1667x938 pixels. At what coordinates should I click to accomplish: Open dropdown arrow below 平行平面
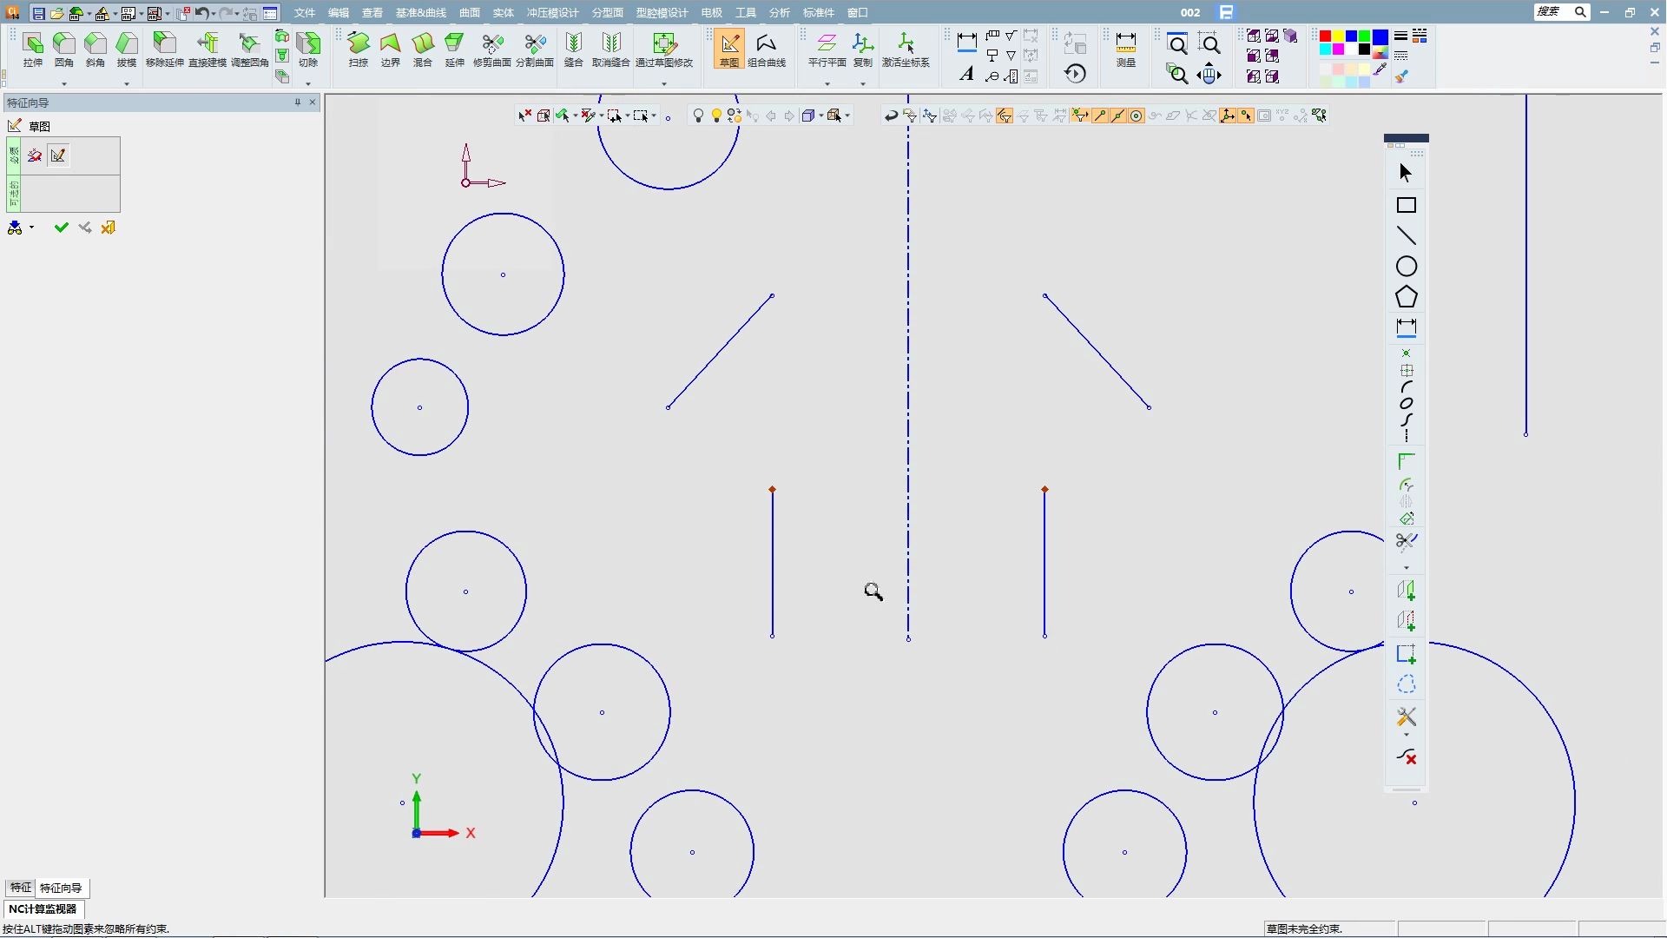point(827,84)
